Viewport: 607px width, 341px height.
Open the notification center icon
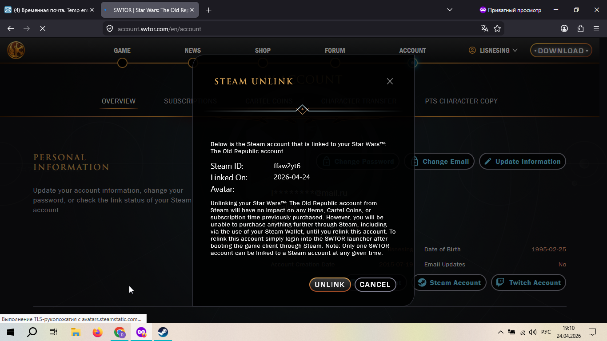(x=592, y=332)
